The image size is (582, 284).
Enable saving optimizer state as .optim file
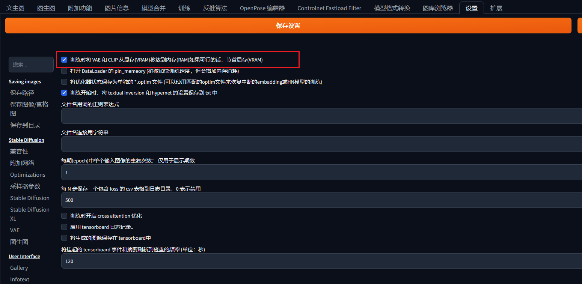[x=64, y=82]
